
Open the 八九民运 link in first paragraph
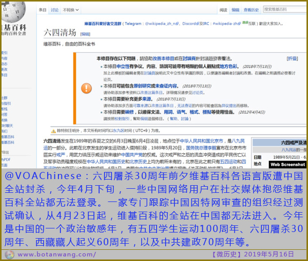pyautogui.click(x=238, y=141)
